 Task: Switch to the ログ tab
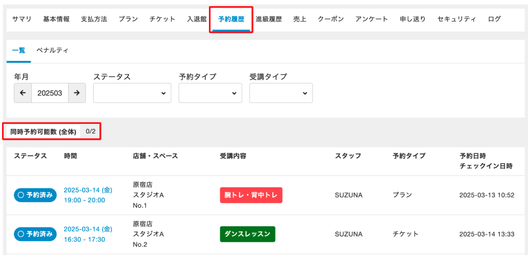[494, 19]
